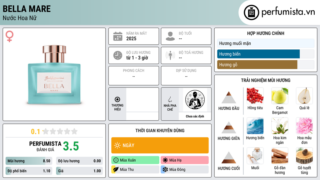Click the Phong cách style box
This screenshot has height=180, width=320.
pyautogui.click(x=134, y=76)
